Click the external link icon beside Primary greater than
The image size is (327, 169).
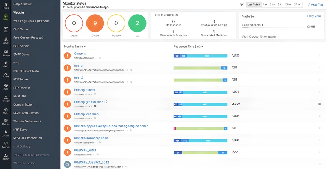pos(106,102)
